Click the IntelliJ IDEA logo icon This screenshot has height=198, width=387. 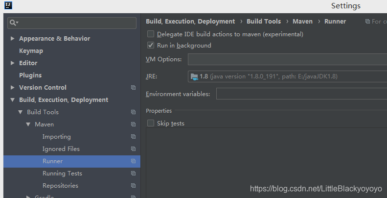coord(7,6)
